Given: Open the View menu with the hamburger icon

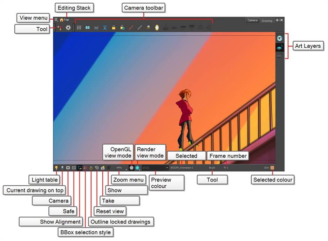Looking at the screenshot, I should coord(56,20).
